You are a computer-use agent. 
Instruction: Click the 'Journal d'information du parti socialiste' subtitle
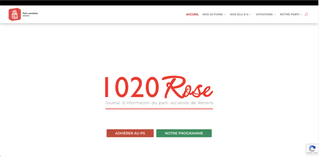[x=159, y=103]
